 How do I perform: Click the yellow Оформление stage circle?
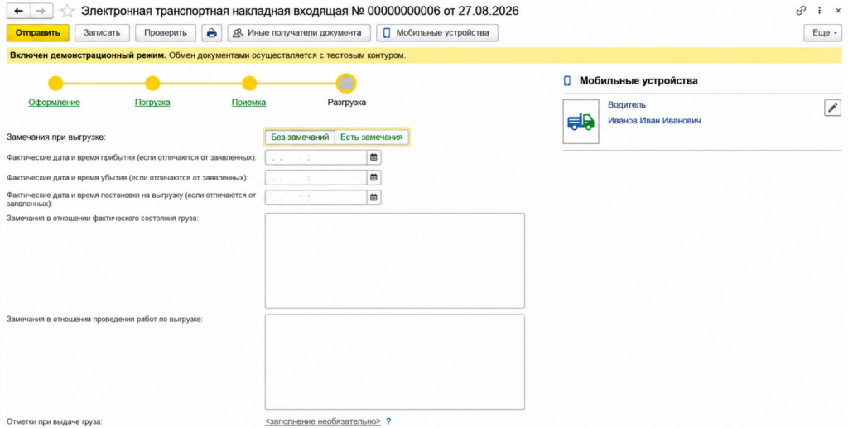pos(55,84)
